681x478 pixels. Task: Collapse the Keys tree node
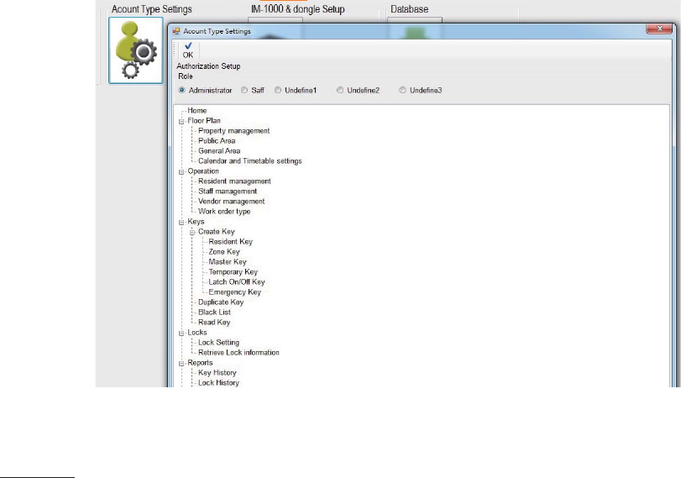coord(181,222)
